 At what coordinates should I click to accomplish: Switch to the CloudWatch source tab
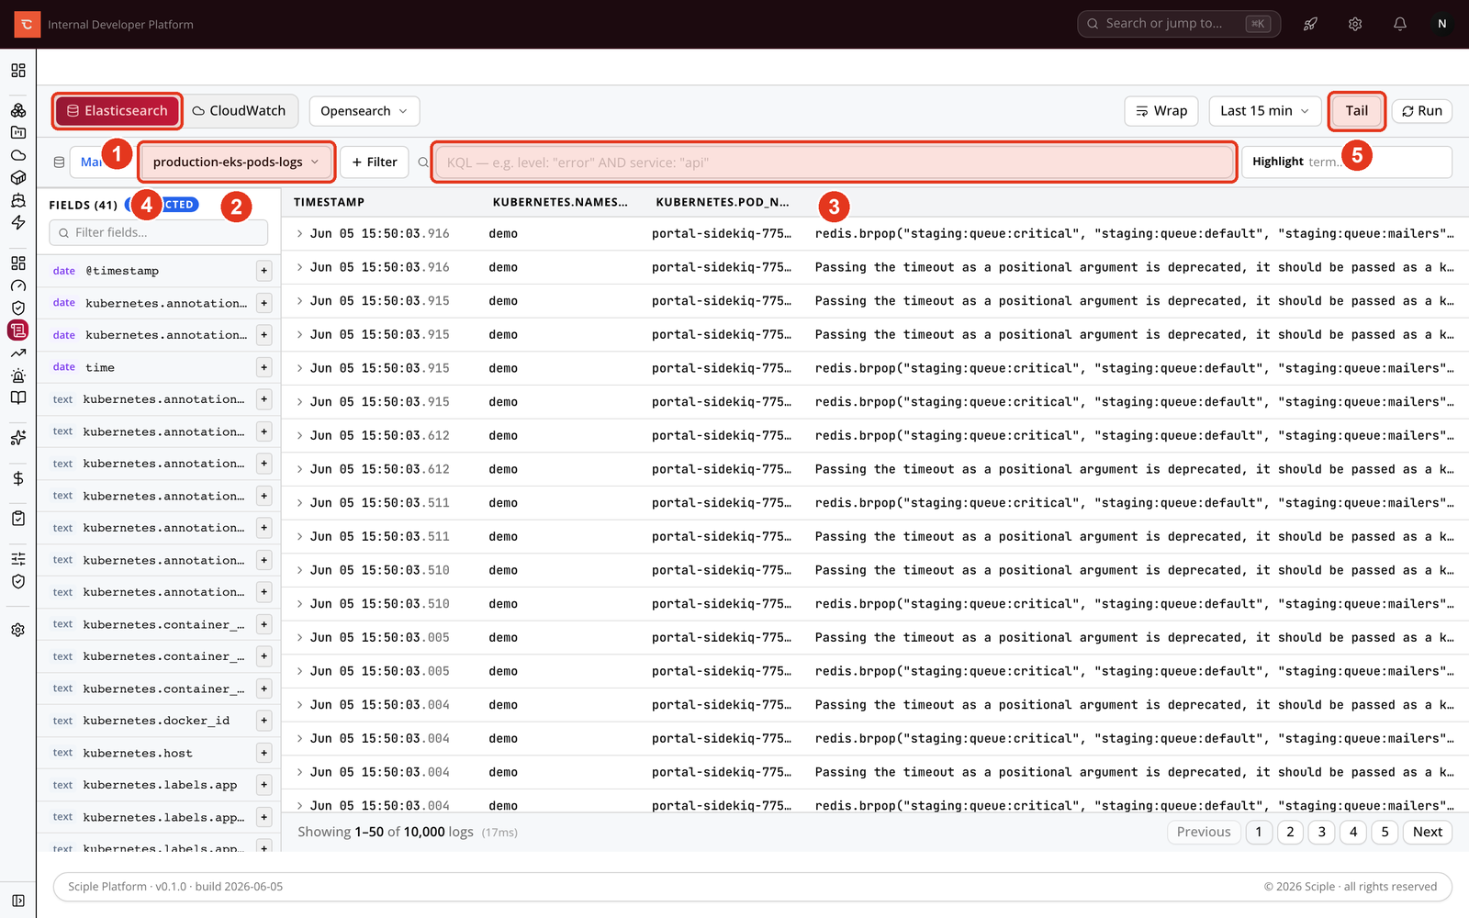click(239, 111)
